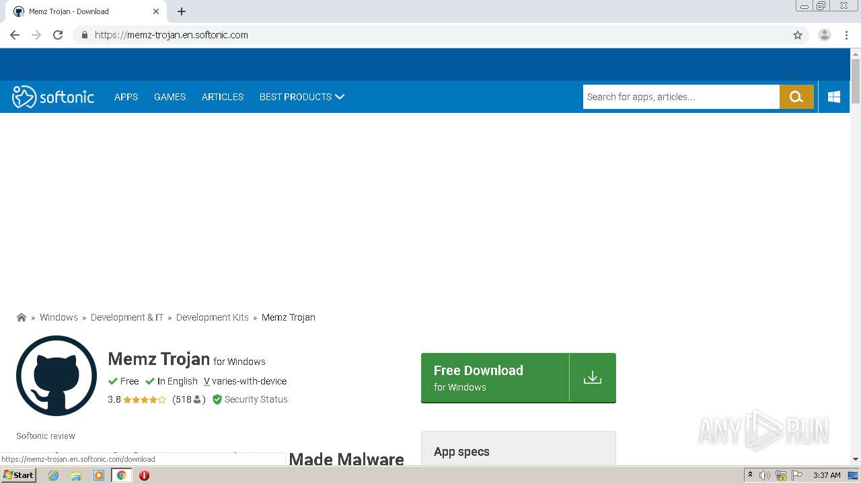Open the GAMES menu

coord(170,97)
